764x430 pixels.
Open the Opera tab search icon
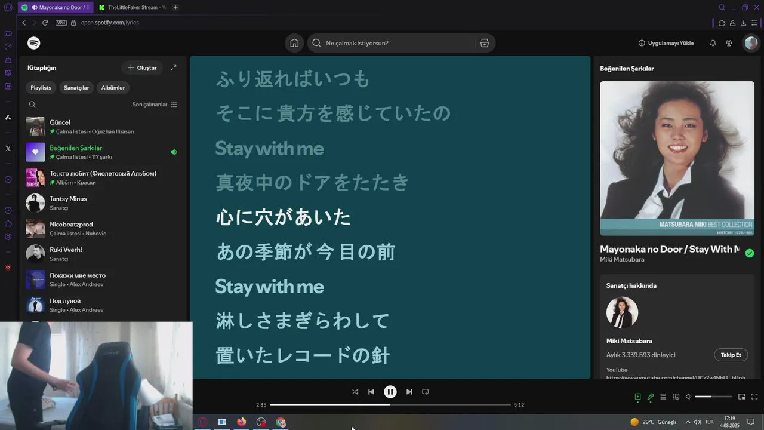(x=722, y=7)
